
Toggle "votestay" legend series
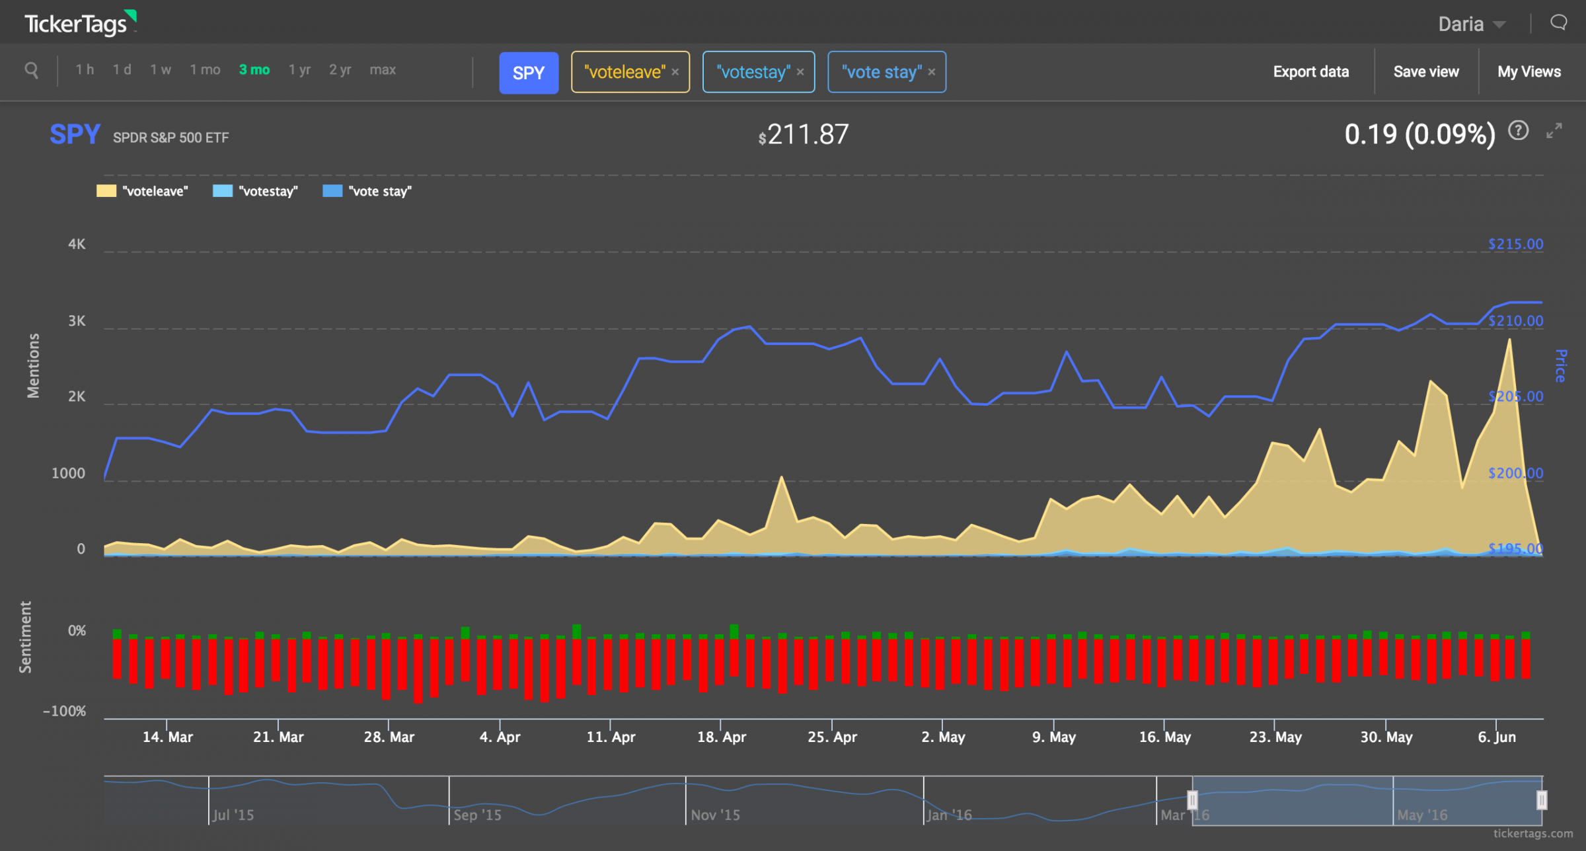pyautogui.click(x=255, y=191)
